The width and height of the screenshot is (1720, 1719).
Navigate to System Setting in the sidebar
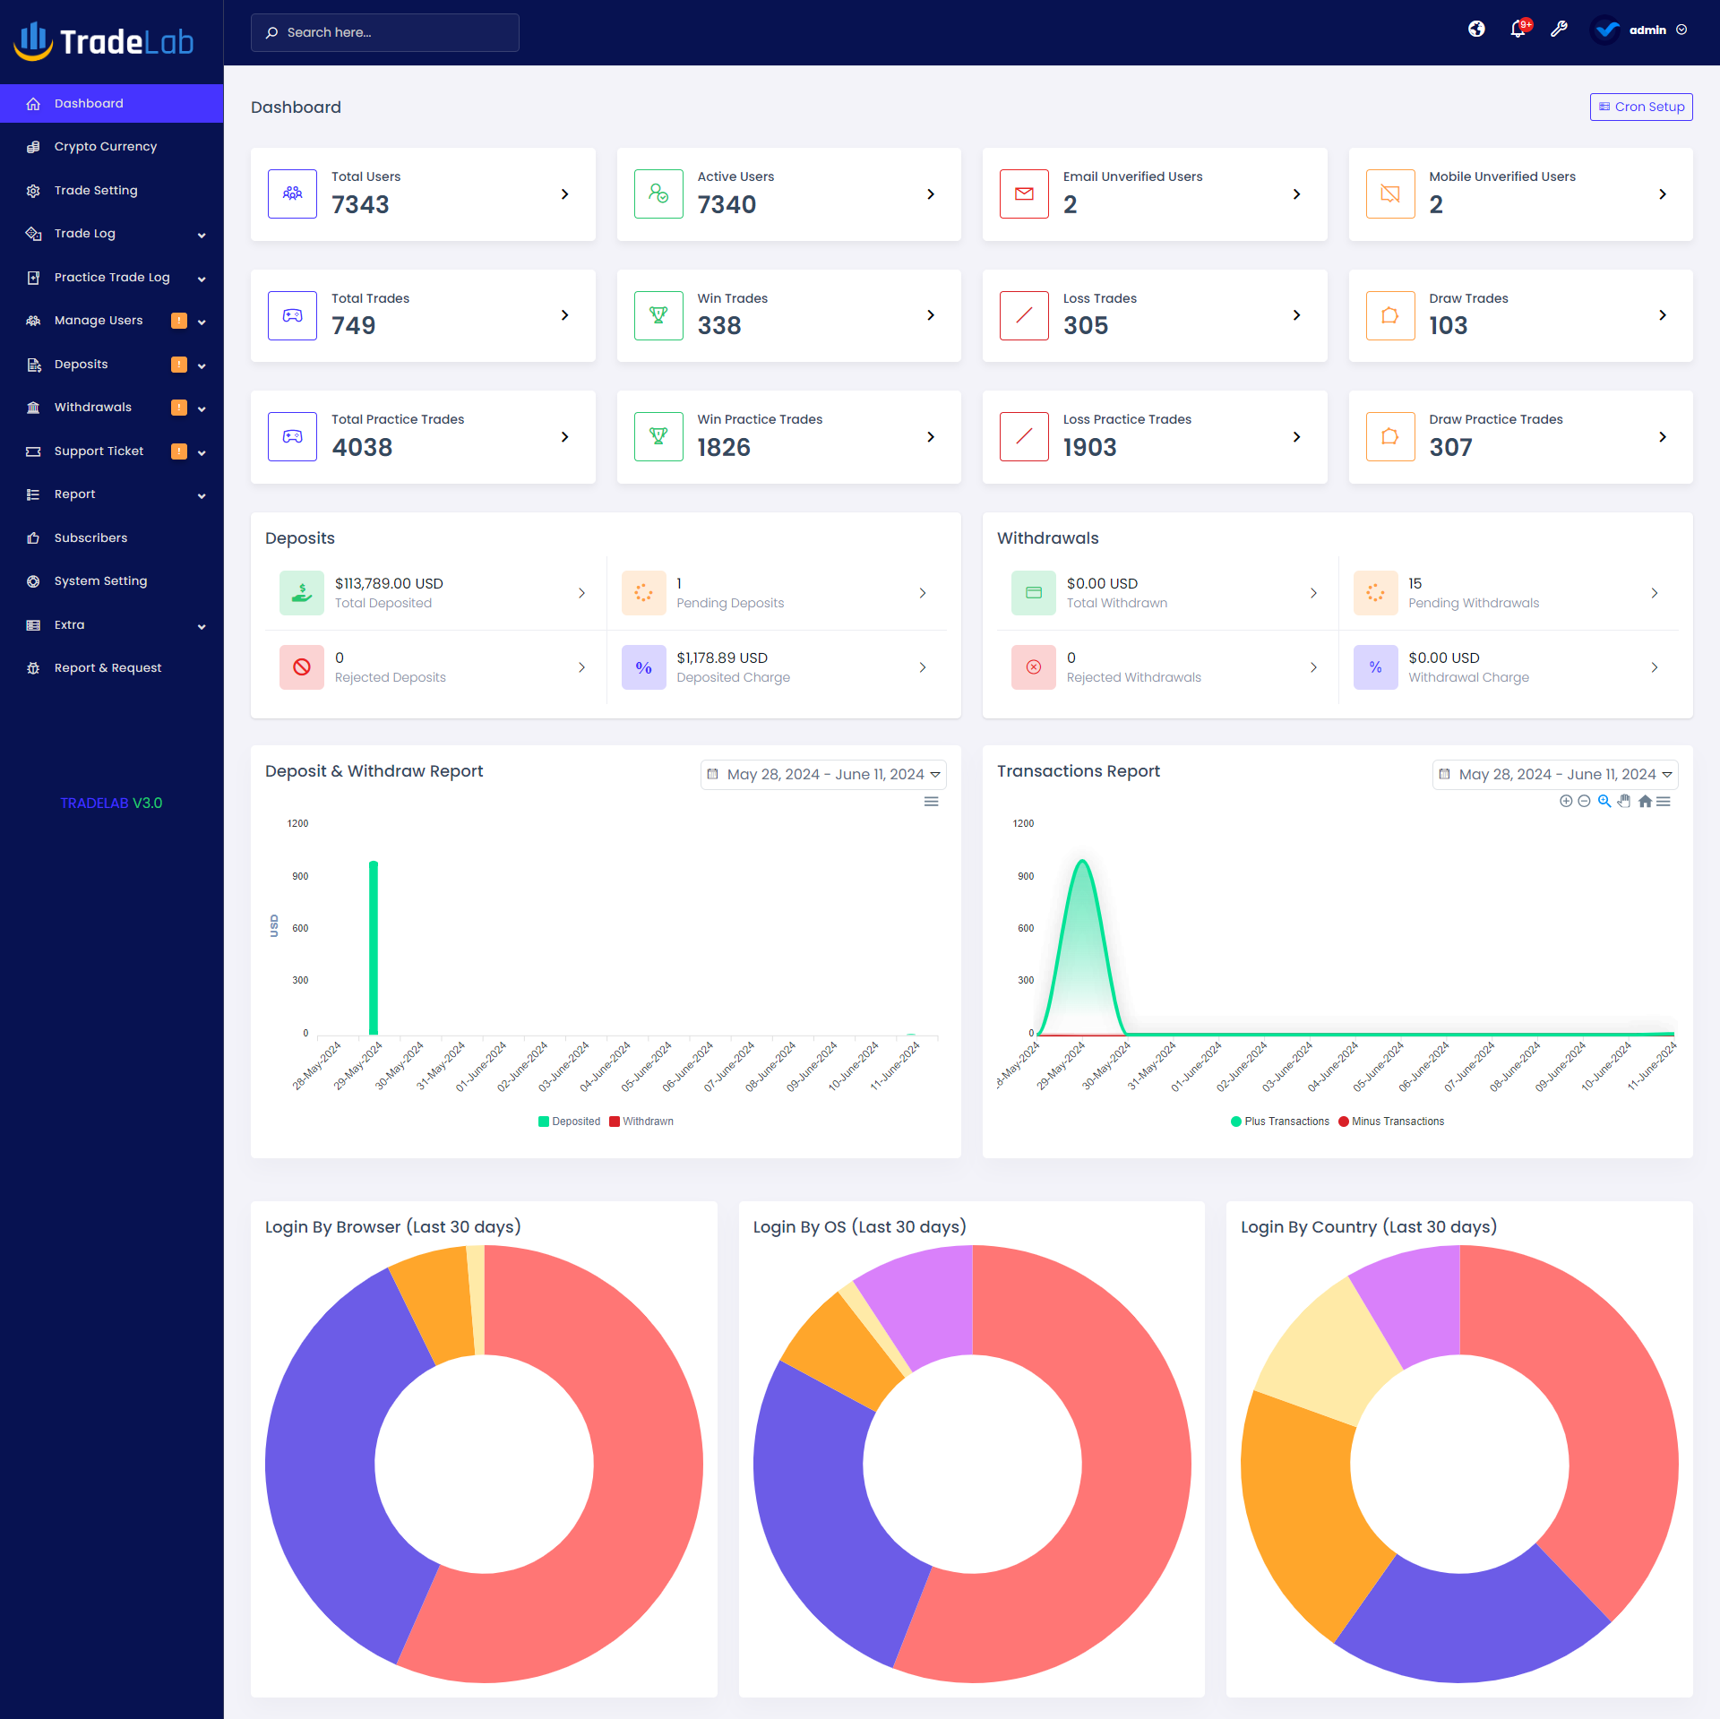click(99, 580)
